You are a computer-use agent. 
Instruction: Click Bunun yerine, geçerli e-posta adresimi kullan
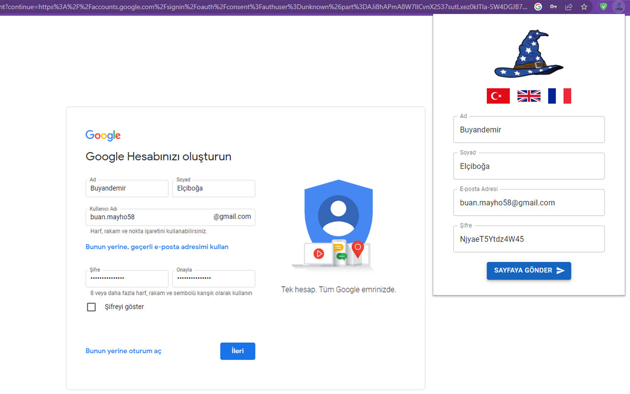[x=157, y=247]
